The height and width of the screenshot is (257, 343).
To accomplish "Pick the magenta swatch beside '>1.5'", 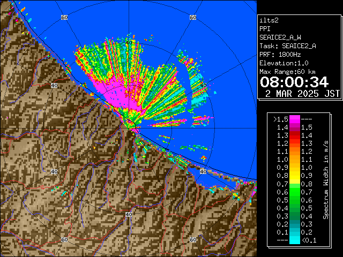I will pos(295,119).
